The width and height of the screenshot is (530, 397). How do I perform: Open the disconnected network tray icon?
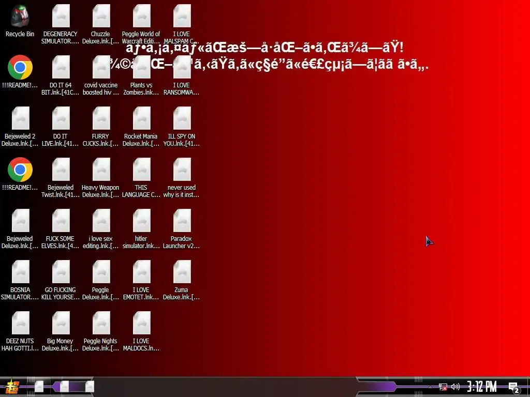click(x=443, y=387)
